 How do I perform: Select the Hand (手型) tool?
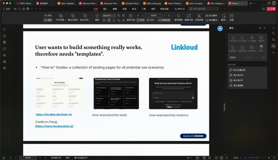point(48,16)
